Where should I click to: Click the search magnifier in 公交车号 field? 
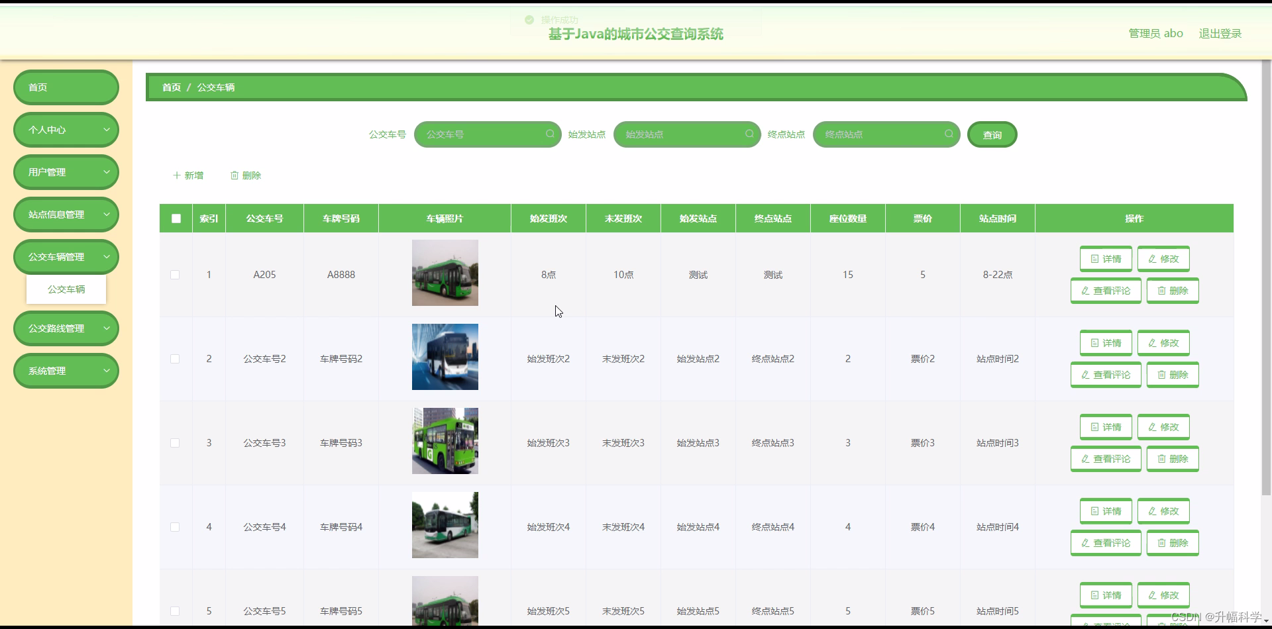[550, 134]
